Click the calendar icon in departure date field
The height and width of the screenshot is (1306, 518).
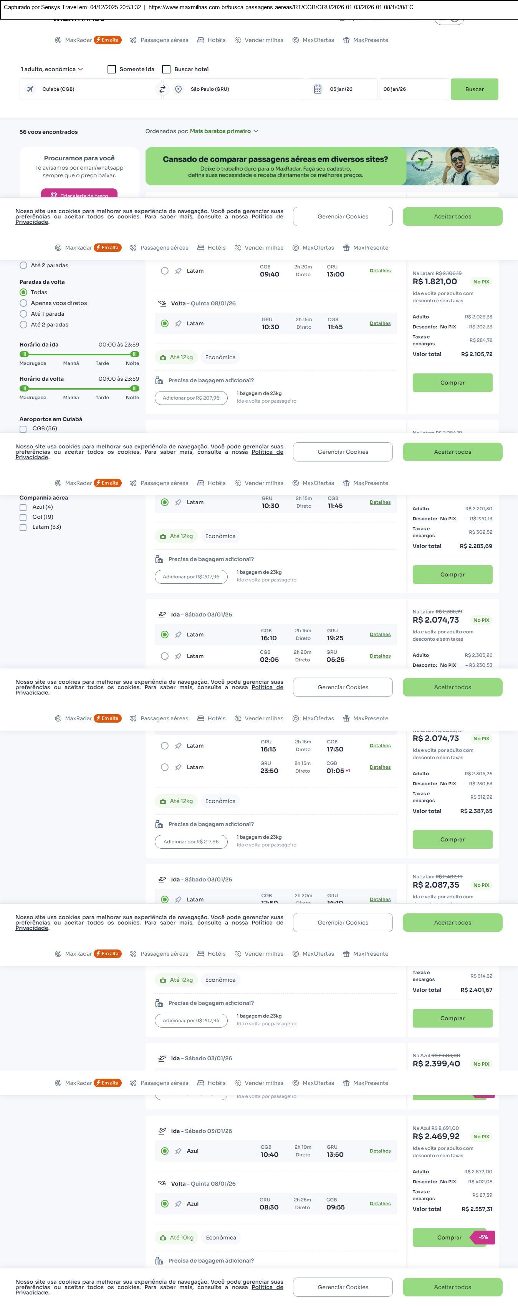(x=318, y=89)
